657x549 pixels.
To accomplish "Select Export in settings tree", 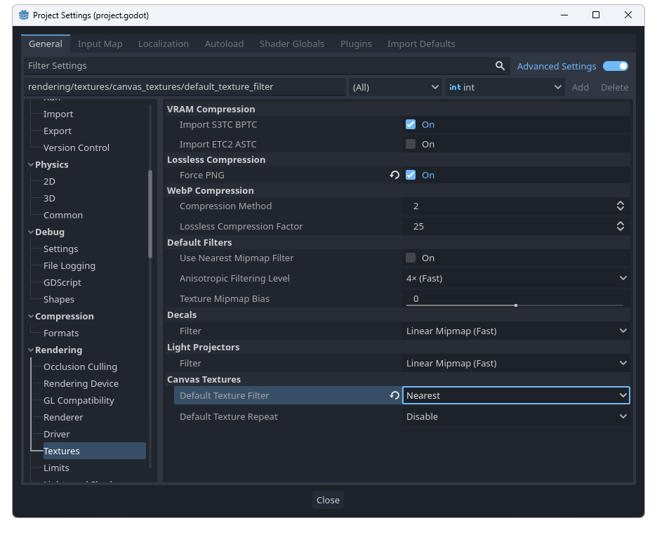I will 58,131.
